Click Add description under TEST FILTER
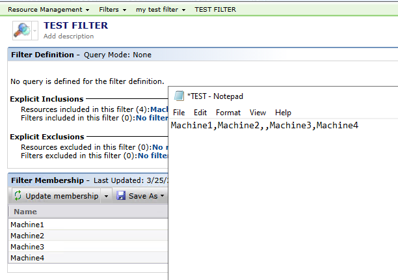This screenshot has width=398, height=280. coord(68,36)
